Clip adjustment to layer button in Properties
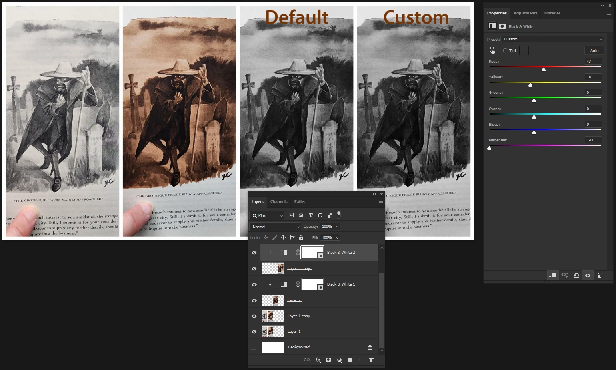 (x=553, y=275)
